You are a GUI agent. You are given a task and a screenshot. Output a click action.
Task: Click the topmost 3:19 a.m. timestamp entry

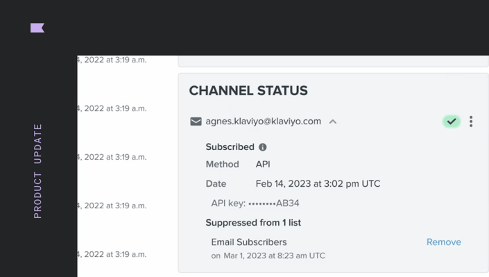[x=112, y=60]
